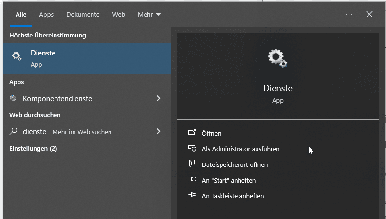Select the Alle tab
The height and width of the screenshot is (219, 386).
click(x=21, y=15)
